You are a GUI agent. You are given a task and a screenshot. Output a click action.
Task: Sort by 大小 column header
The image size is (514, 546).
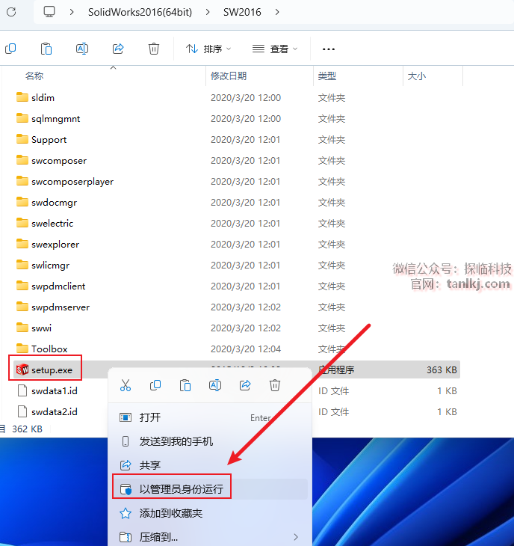416,76
